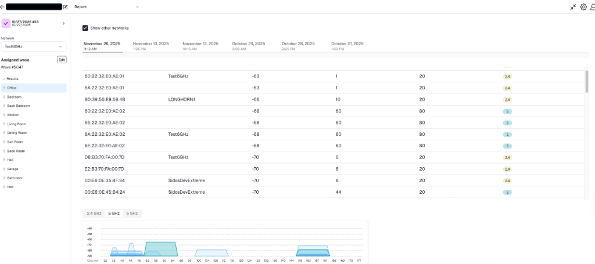Click the edit name pencil icon
This screenshot has height=264, width=595.
click(65, 7)
